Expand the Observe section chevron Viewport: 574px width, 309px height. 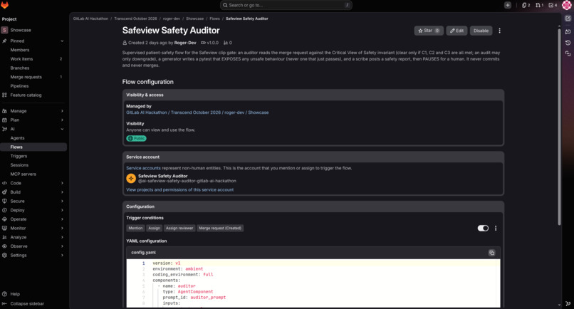point(62,246)
